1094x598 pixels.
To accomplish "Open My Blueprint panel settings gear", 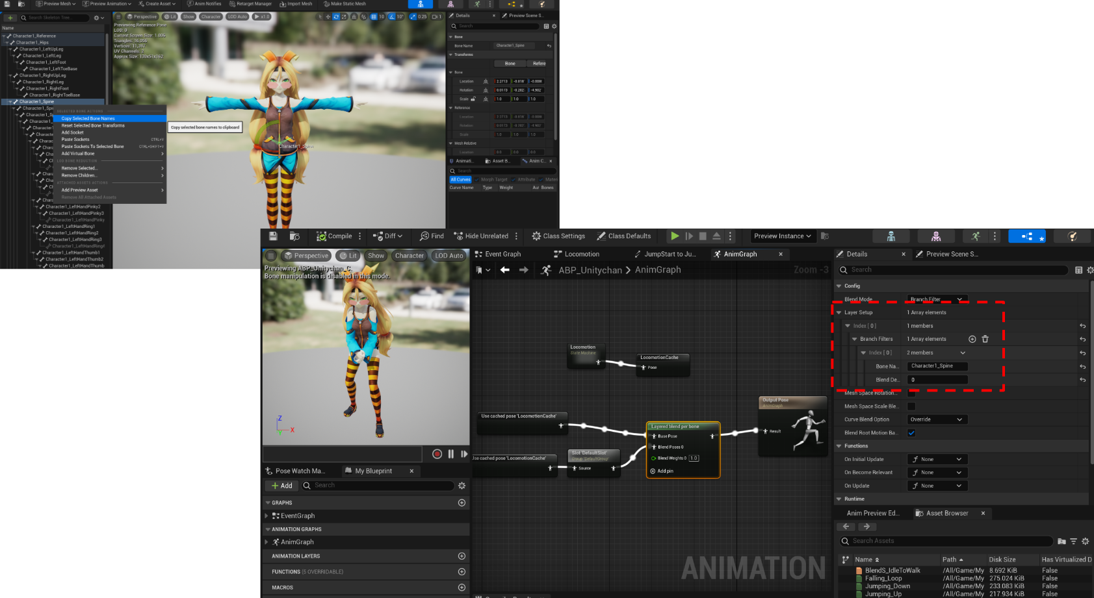I will [462, 486].
